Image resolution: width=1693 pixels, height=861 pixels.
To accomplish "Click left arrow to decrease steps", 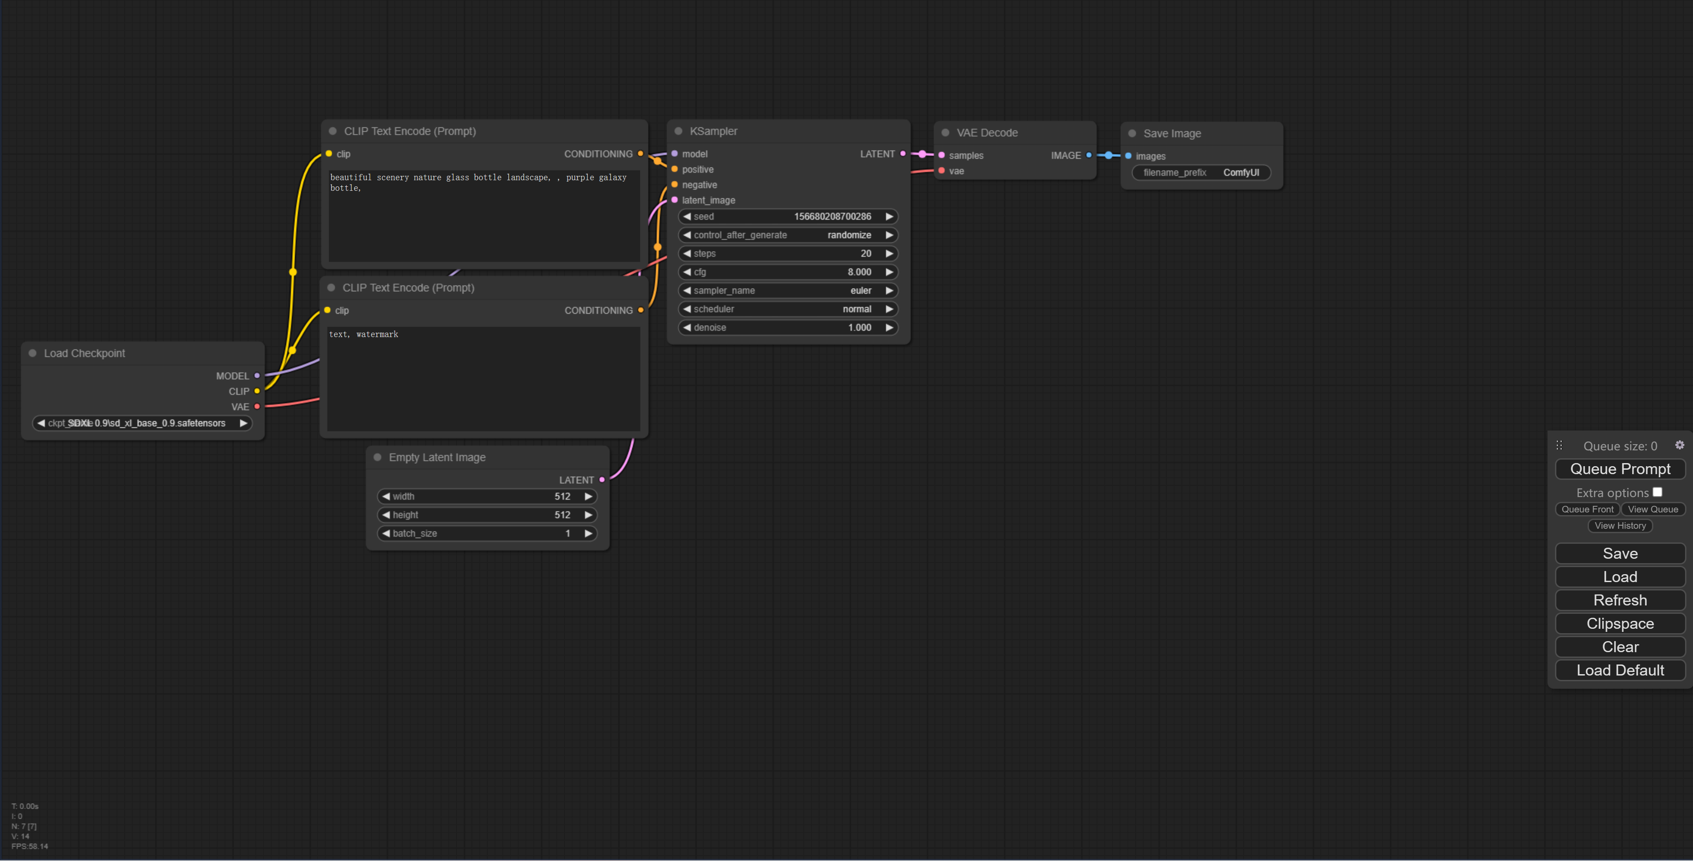I will pos(687,253).
